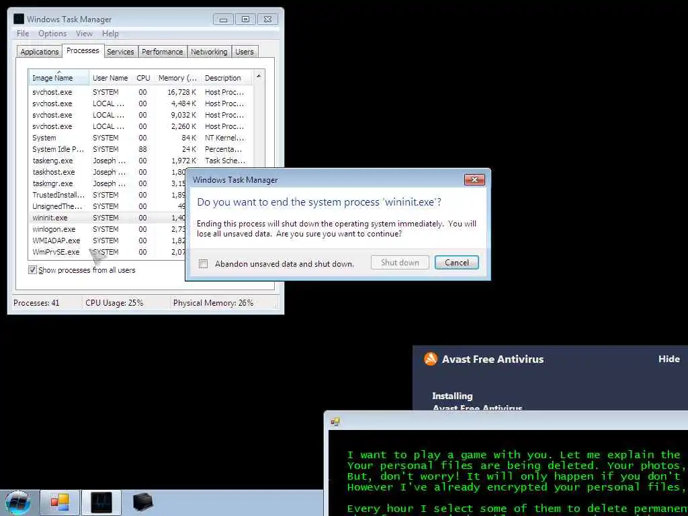
Task: Select the wininit.exe process row
Action: (x=107, y=218)
